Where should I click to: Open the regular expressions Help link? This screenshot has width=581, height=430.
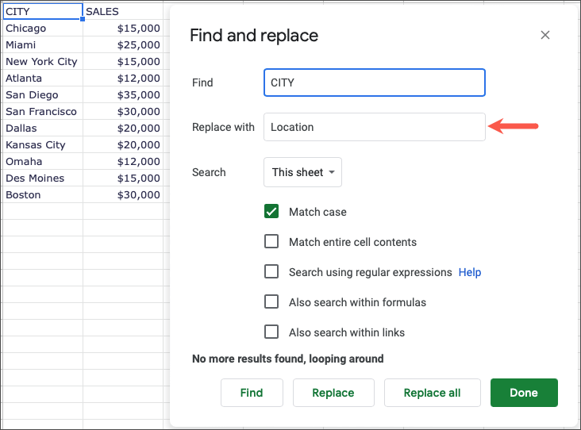click(470, 272)
